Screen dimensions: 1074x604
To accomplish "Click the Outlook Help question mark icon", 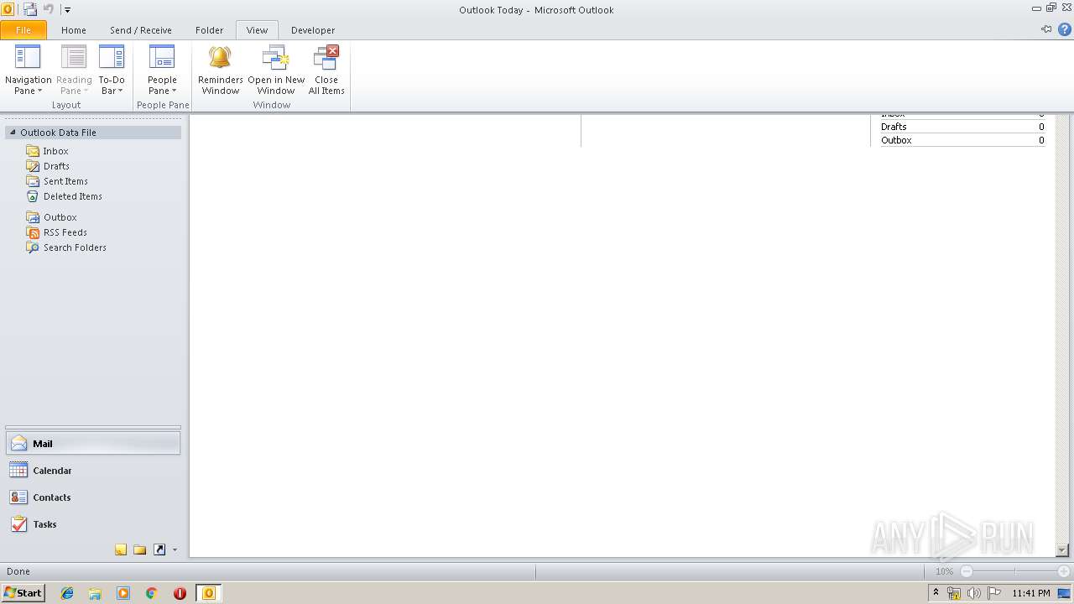I will click(1064, 29).
